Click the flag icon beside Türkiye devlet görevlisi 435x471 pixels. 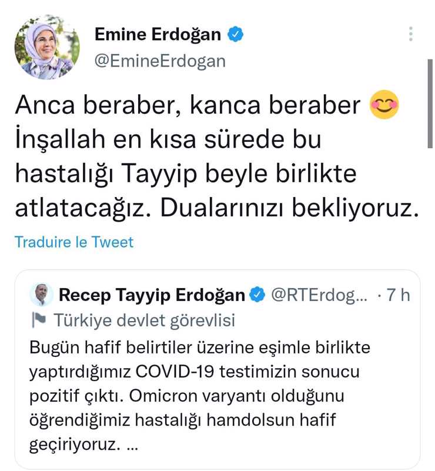(39, 320)
